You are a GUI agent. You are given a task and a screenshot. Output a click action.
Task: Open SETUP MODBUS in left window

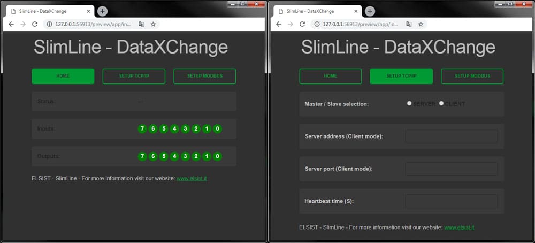pyautogui.click(x=205, y=76)
